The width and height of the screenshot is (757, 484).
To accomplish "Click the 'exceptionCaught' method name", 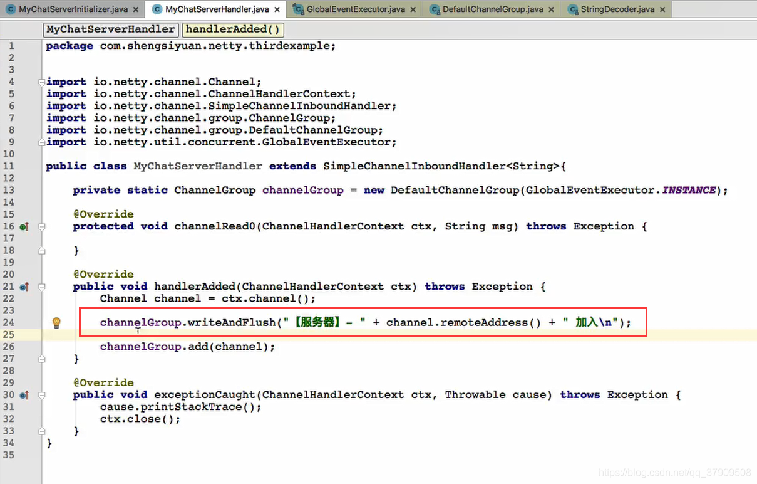I will [205, 395].
